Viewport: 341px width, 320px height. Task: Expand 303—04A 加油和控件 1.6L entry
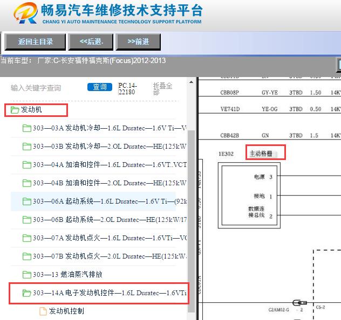110,165
